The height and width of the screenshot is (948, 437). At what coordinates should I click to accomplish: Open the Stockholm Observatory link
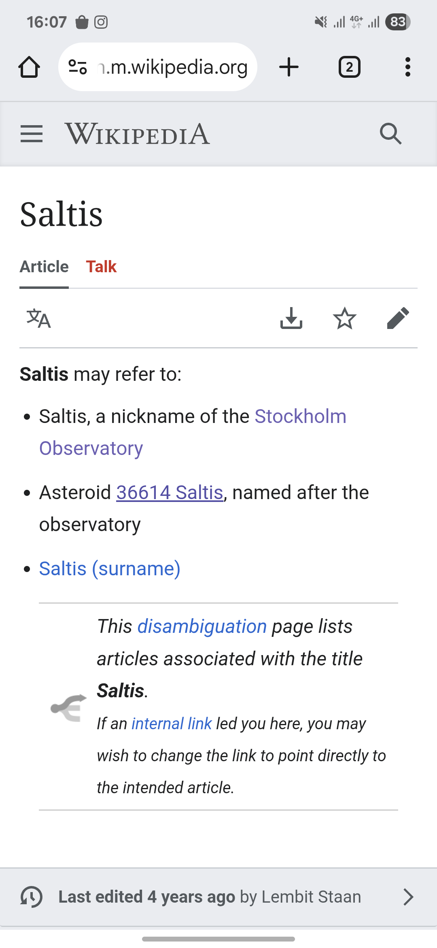pos(300,416)
